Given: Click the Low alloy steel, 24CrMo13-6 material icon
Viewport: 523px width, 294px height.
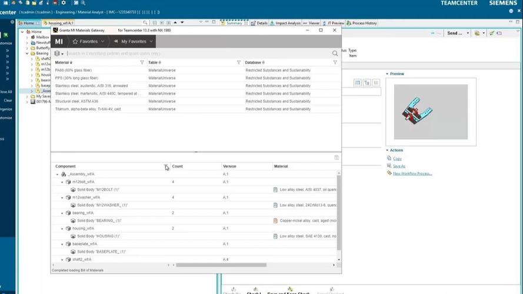Looking at the screenshot, I should (x=275, y=205).
